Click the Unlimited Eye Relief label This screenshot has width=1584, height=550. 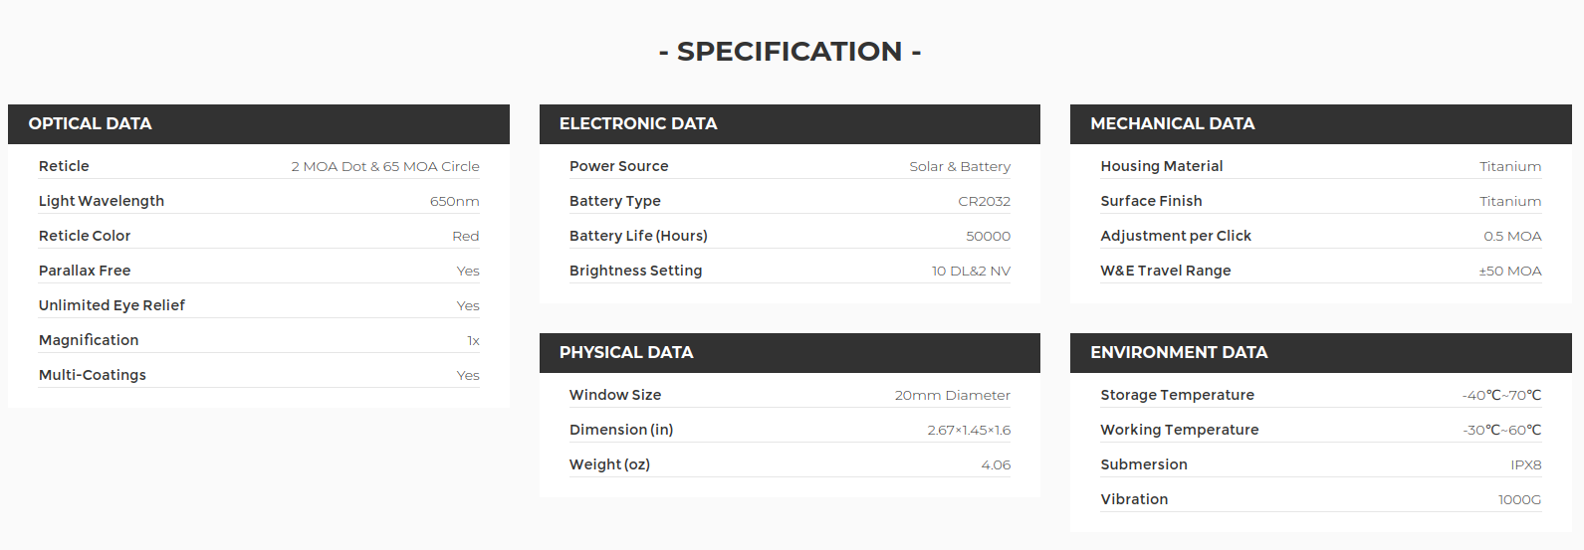click(112, 305)
